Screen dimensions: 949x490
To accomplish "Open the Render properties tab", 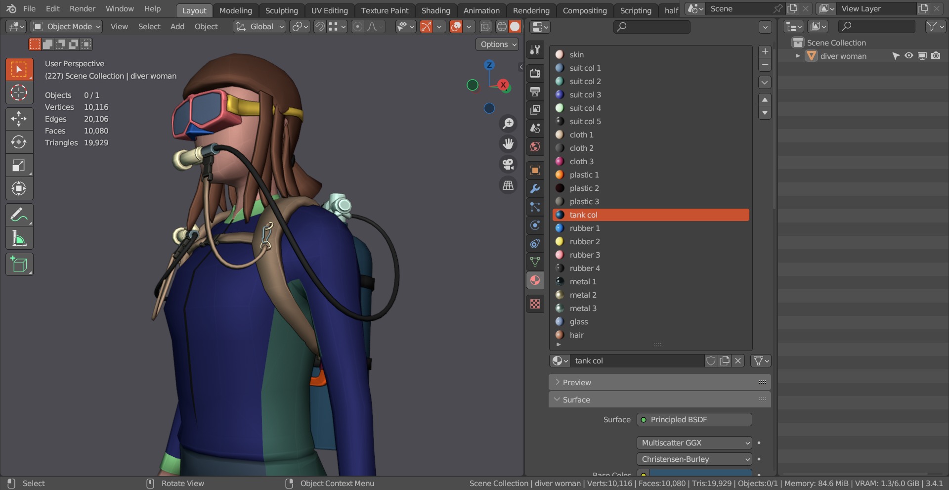I will pyautogui.click(x=535, y=73).
